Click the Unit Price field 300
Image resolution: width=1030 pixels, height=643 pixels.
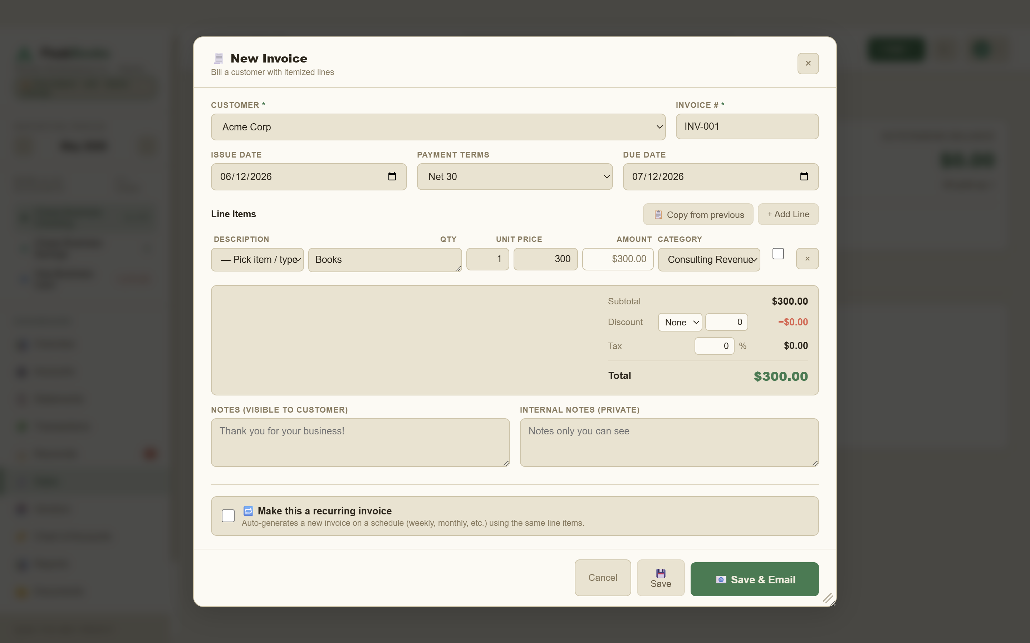tap(545, 259)
